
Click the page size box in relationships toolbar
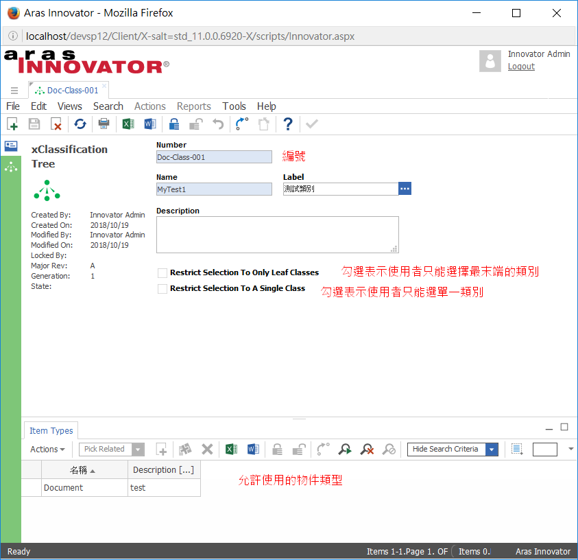545,450
